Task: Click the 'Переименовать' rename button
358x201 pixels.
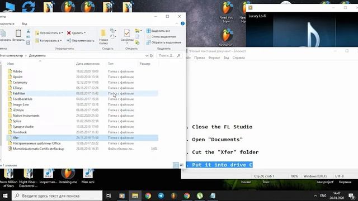Action: point(81,41)
